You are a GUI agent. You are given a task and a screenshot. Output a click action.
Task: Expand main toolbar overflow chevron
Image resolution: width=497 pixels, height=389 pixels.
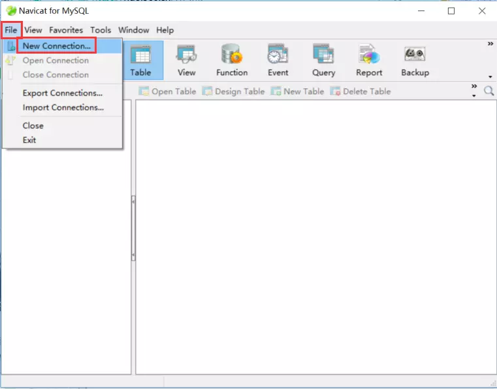coord(490,43)
